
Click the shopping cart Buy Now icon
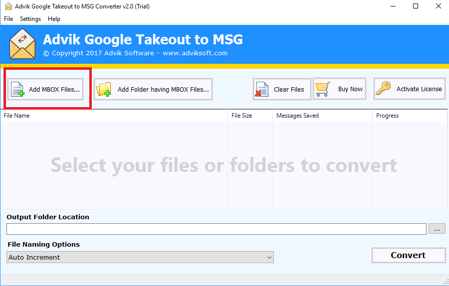[x=323, y=89]
